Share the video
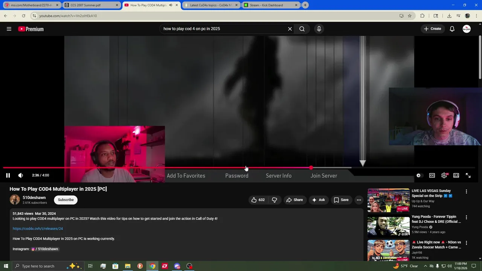The width and height of the screenshot is (482, 271). 294,200
